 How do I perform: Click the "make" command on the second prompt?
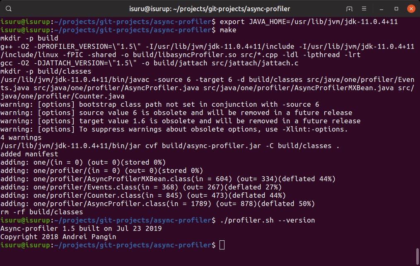[228, 30]
